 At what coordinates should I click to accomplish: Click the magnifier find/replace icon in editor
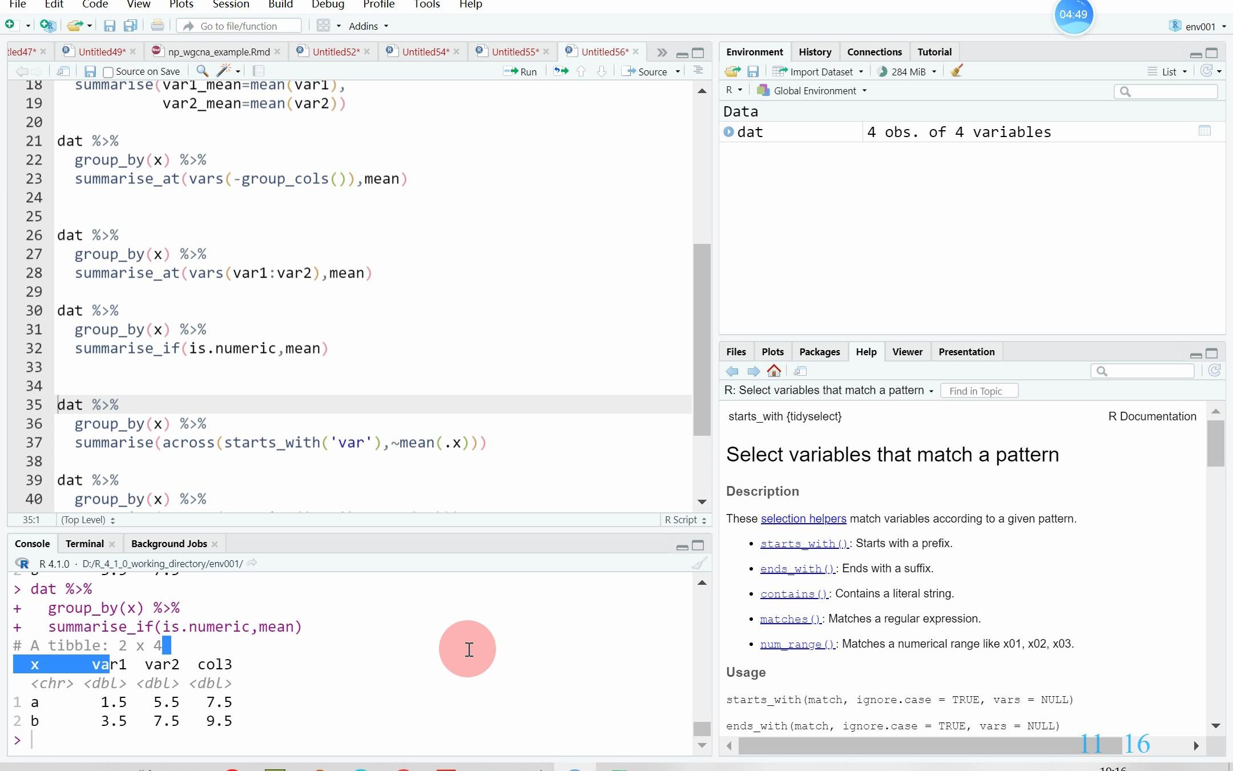202,71
